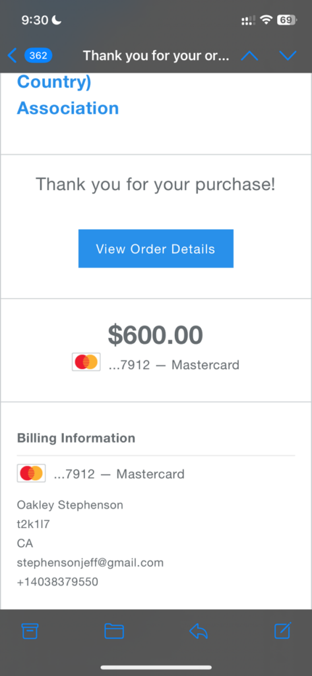
Task: Tap the archive box icon
Action: pyautogui.click(x=30, y=631)
